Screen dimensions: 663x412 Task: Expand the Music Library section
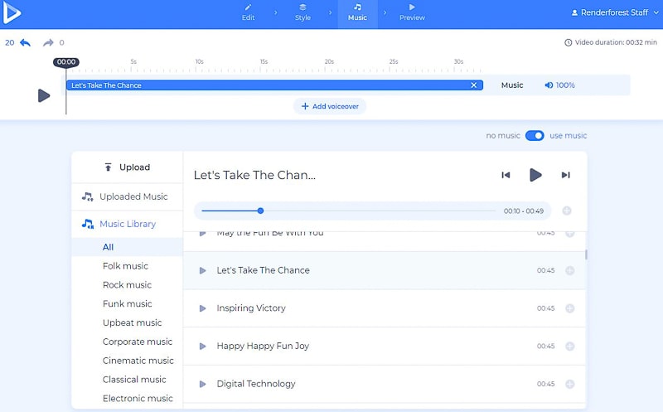pos(127,224)
